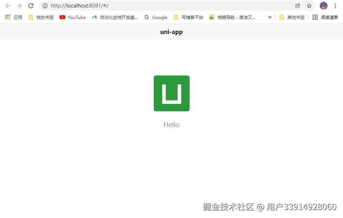Open the Google bookmark

click(156, 17)
